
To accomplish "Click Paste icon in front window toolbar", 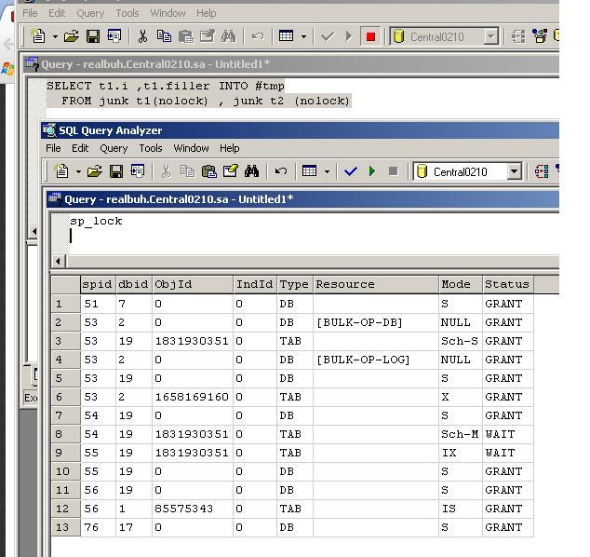I will 208,171.
